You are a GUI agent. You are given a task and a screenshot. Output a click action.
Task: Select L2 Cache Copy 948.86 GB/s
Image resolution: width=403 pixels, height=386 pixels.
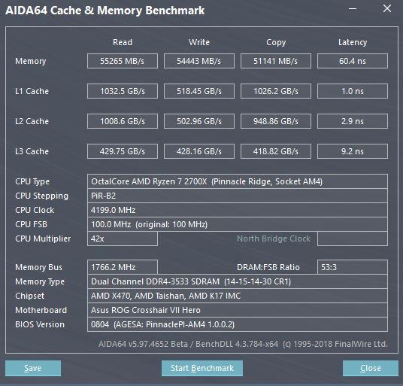276,121
